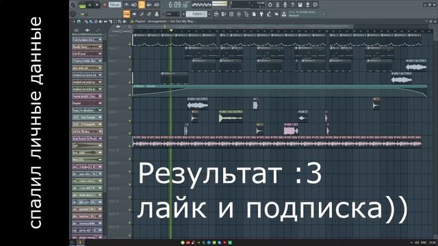Select the playlist Mute tool
This screenshot has height=246, width=438.
pos(101,21)
